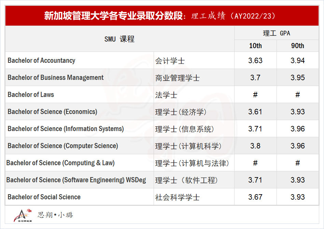Select the 理工 GPA header cell
The height and width of the screenshot is (229, 324).
(277, 33)
